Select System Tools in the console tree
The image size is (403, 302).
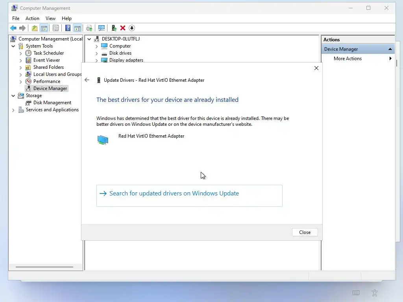pos(39,46)
